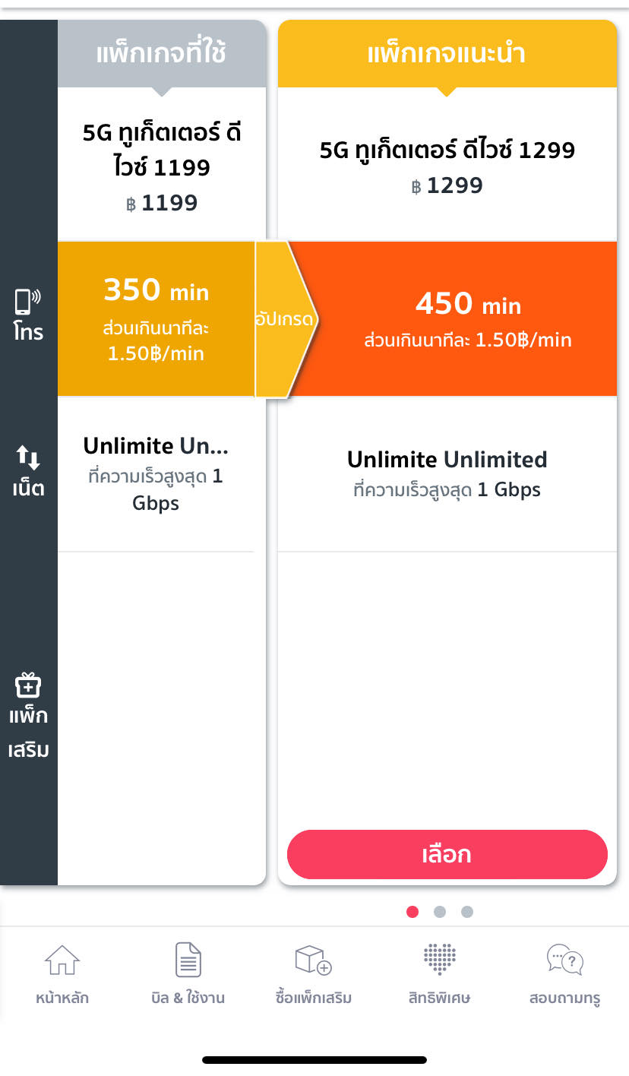The width and height of the screenshot is (629, 1076).
Task: Open the Bill & Usage document icon
Action: [188, 960]
